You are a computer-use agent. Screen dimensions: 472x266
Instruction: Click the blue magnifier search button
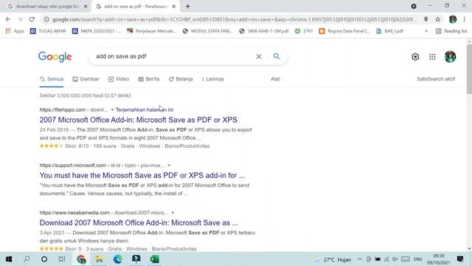tap(277, 56)
